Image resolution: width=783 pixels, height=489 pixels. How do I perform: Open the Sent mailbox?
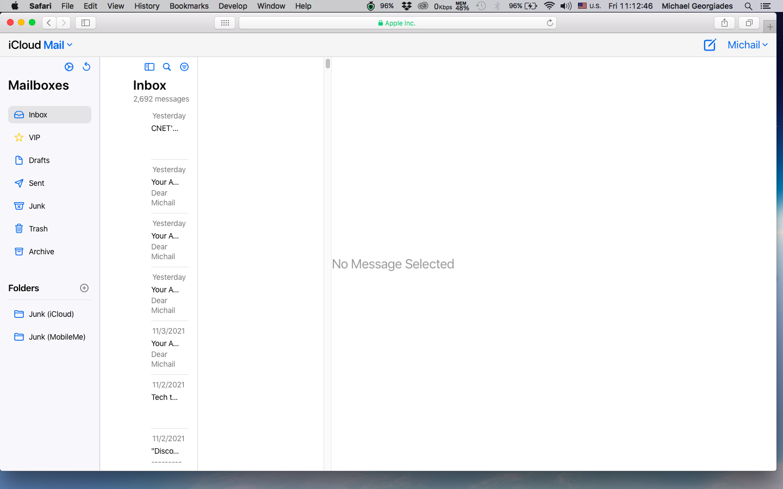click(x=49, y=183)
